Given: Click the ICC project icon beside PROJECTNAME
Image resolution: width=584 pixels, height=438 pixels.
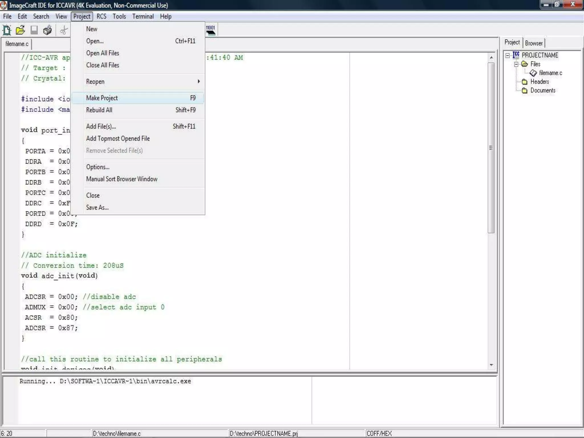Looking at the screenshot, I should pyautogui.click(x=516, y=55).
